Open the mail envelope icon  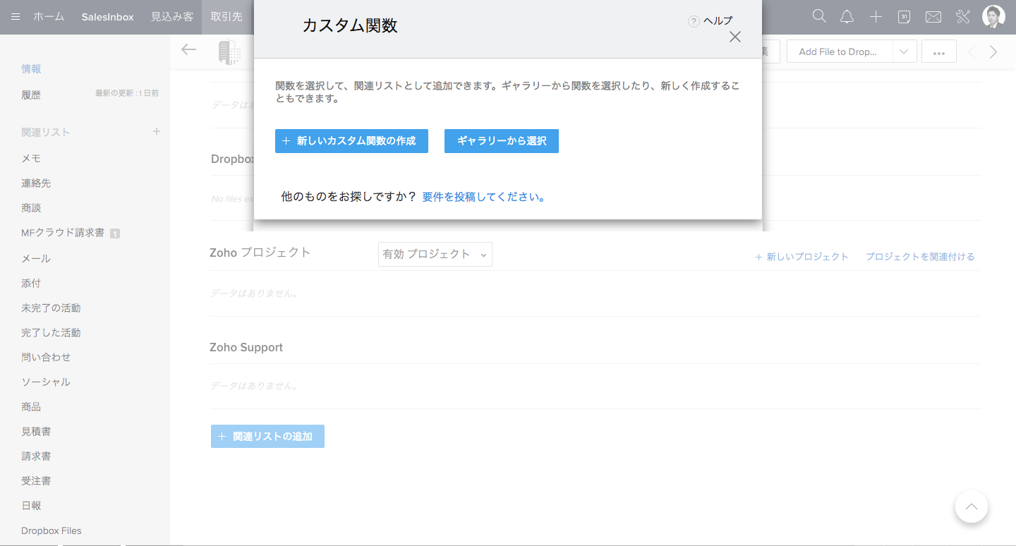[x=933, y=16]
